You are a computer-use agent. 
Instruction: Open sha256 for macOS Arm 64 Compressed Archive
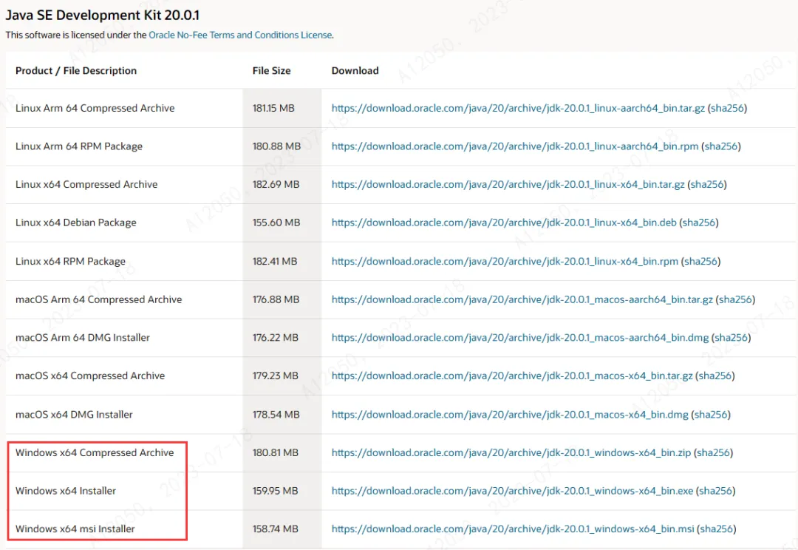click(735, 299)
